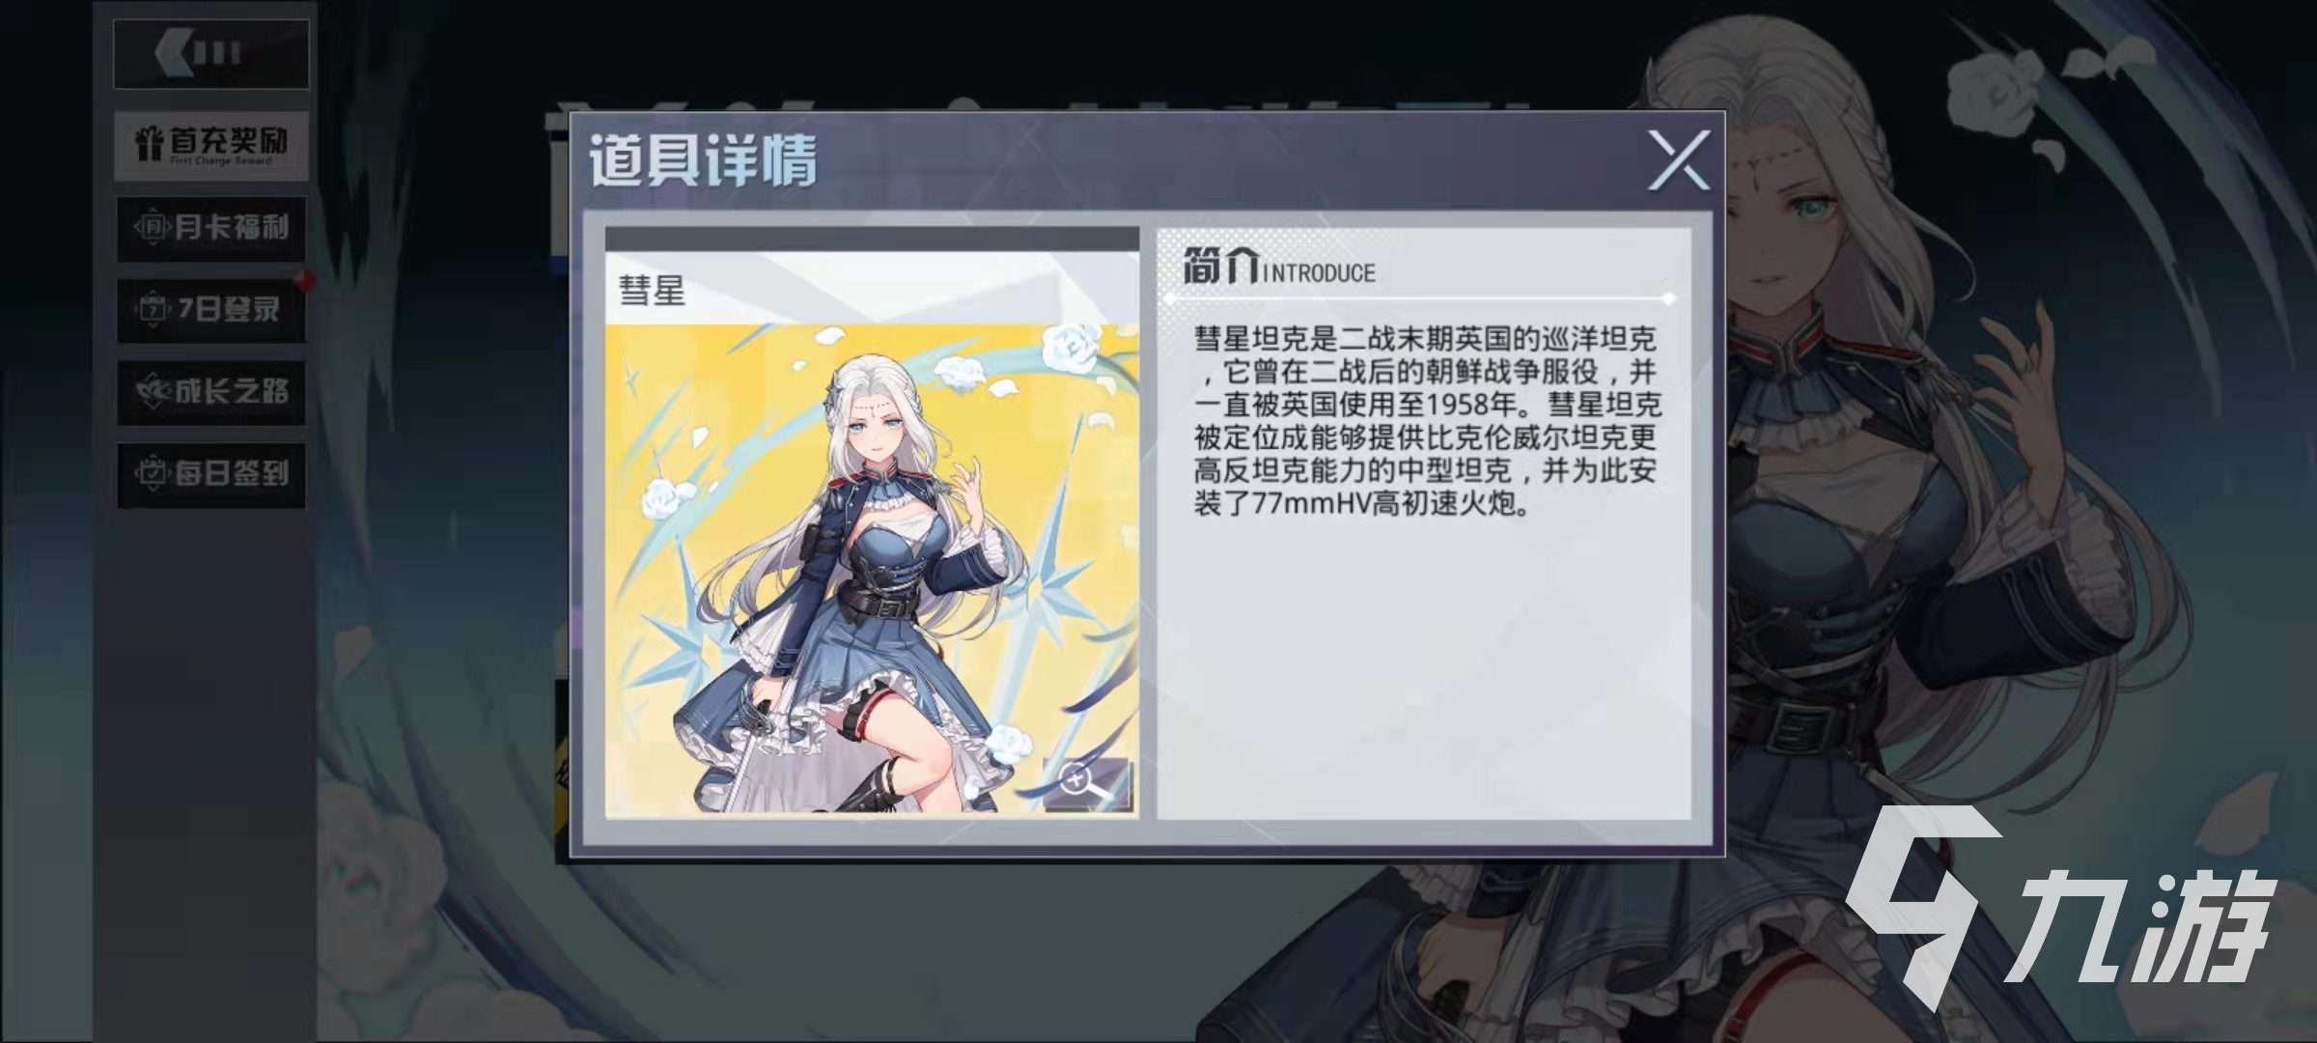Click the 道具详情 dialog title
This screenshot has width=2317, height=1043.
click(x=703, y=159)
